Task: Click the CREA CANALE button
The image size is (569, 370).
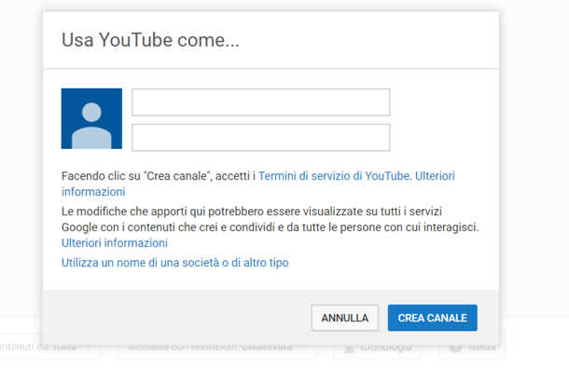Action: 432,318
